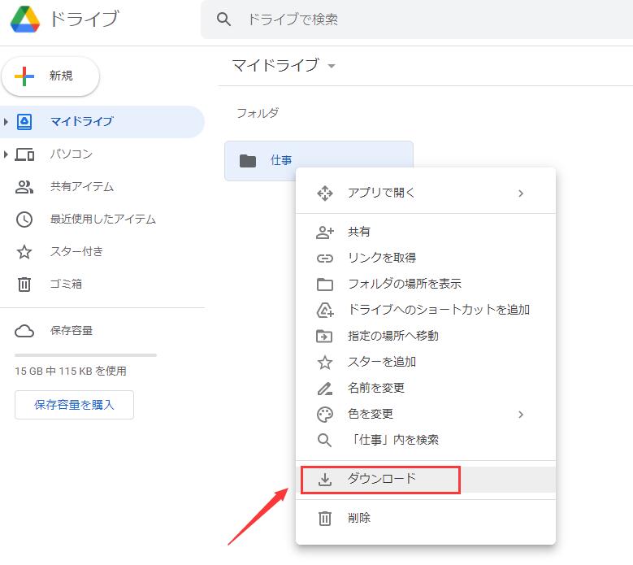Click the rename pencil icon

click(325, 389)
